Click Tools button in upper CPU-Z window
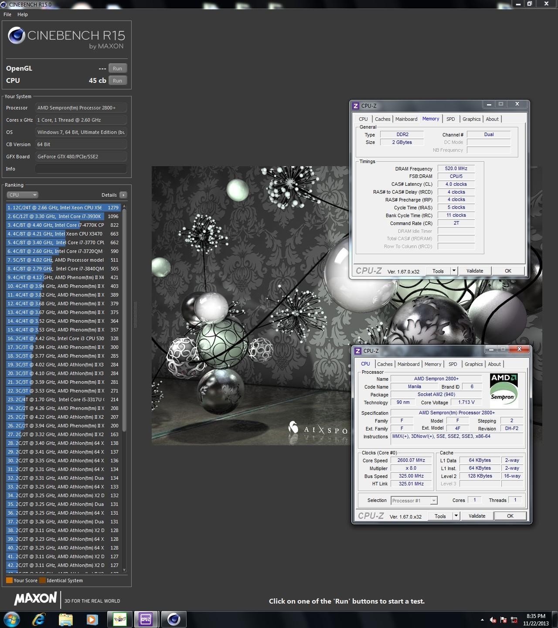The height and width of the screenshot is (628, 558). coord(438,271)
